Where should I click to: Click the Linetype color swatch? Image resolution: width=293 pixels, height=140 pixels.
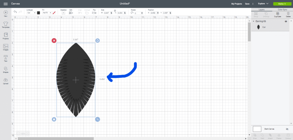tap(39, 13)
